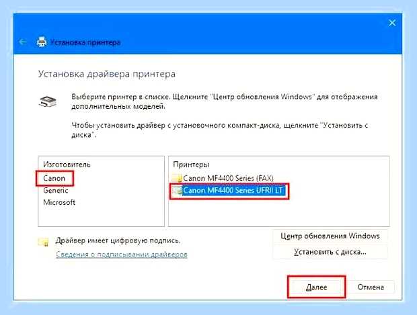Click the digital signature certificate icon
This screenshot has height=315, width=417.
coord(43,242)
